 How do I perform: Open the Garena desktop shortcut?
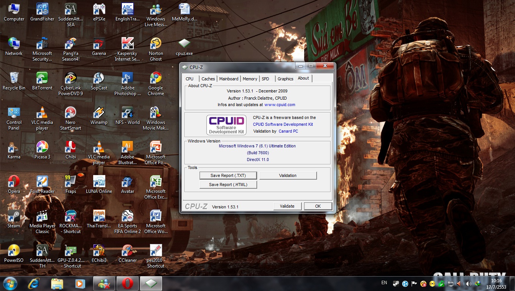click(x=99, y=47)
